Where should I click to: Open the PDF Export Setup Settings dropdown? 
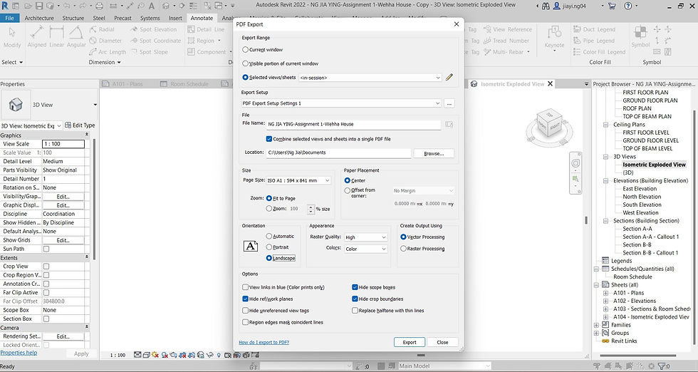[x=341, y=103]
